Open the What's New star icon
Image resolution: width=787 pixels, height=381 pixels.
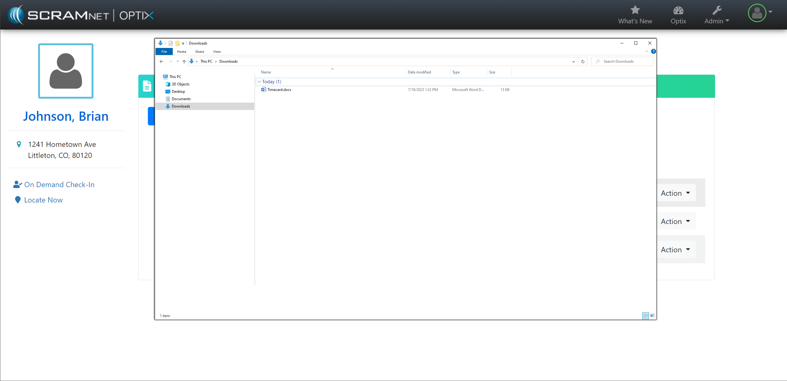pos(635,10)
